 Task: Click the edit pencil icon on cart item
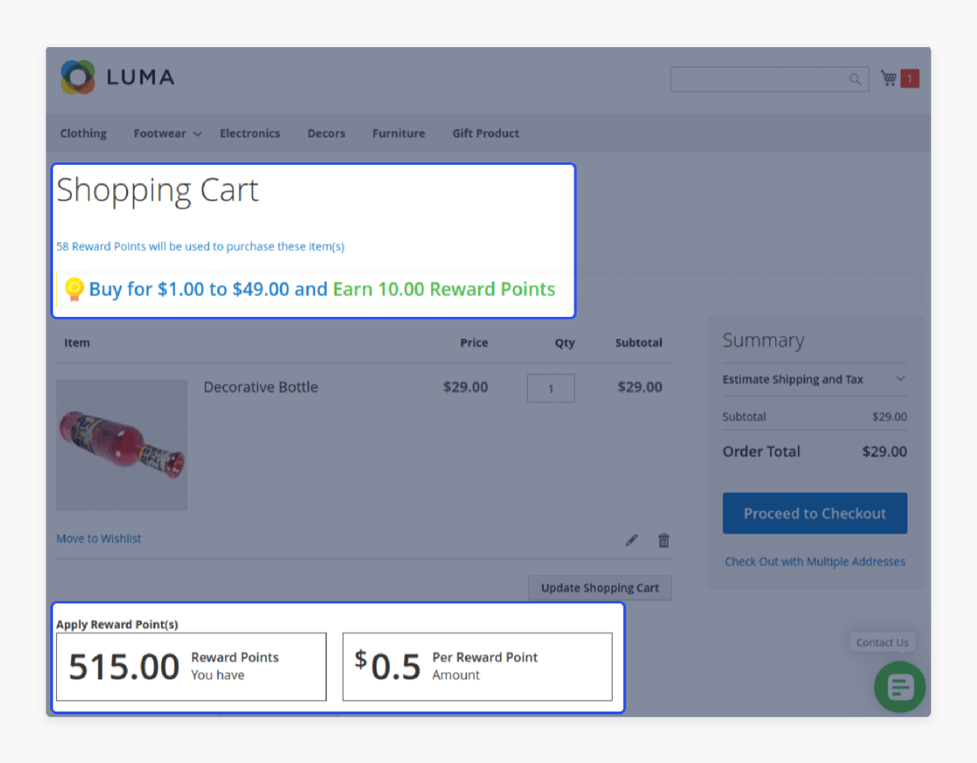point(631,540)
